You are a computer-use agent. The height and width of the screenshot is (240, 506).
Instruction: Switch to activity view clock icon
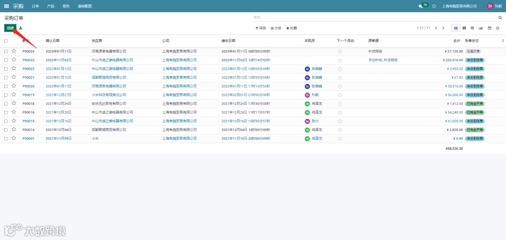(498, 28)
